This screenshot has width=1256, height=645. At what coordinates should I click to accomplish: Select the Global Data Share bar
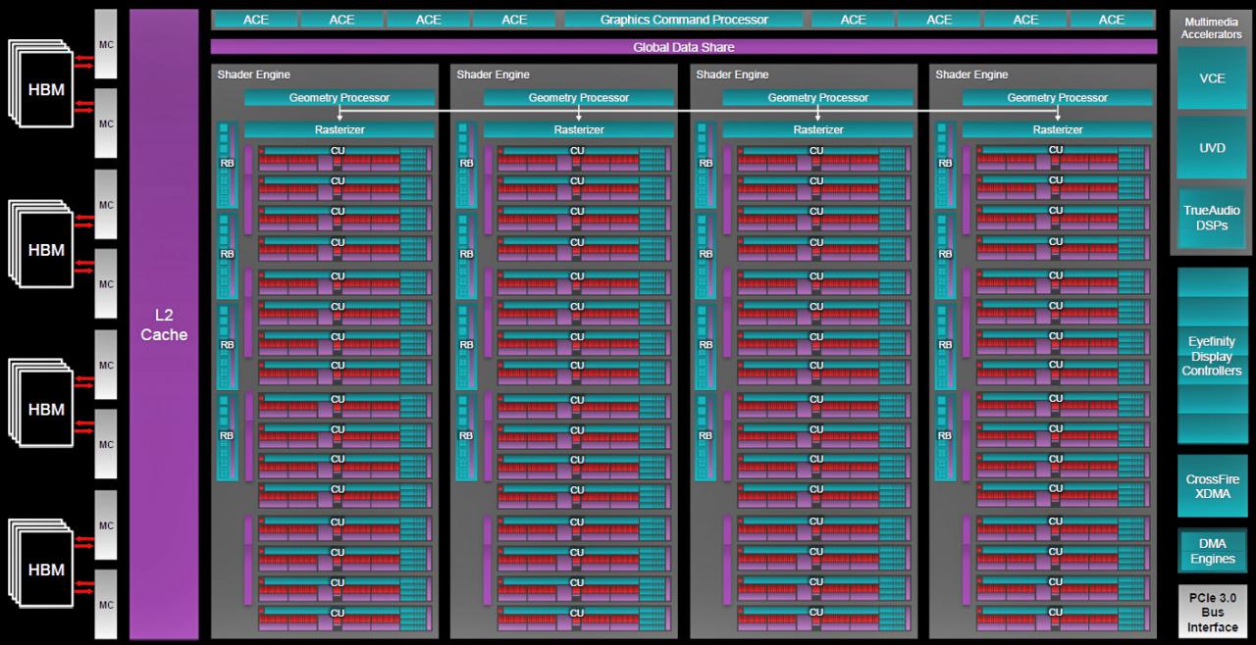(684, 47)
